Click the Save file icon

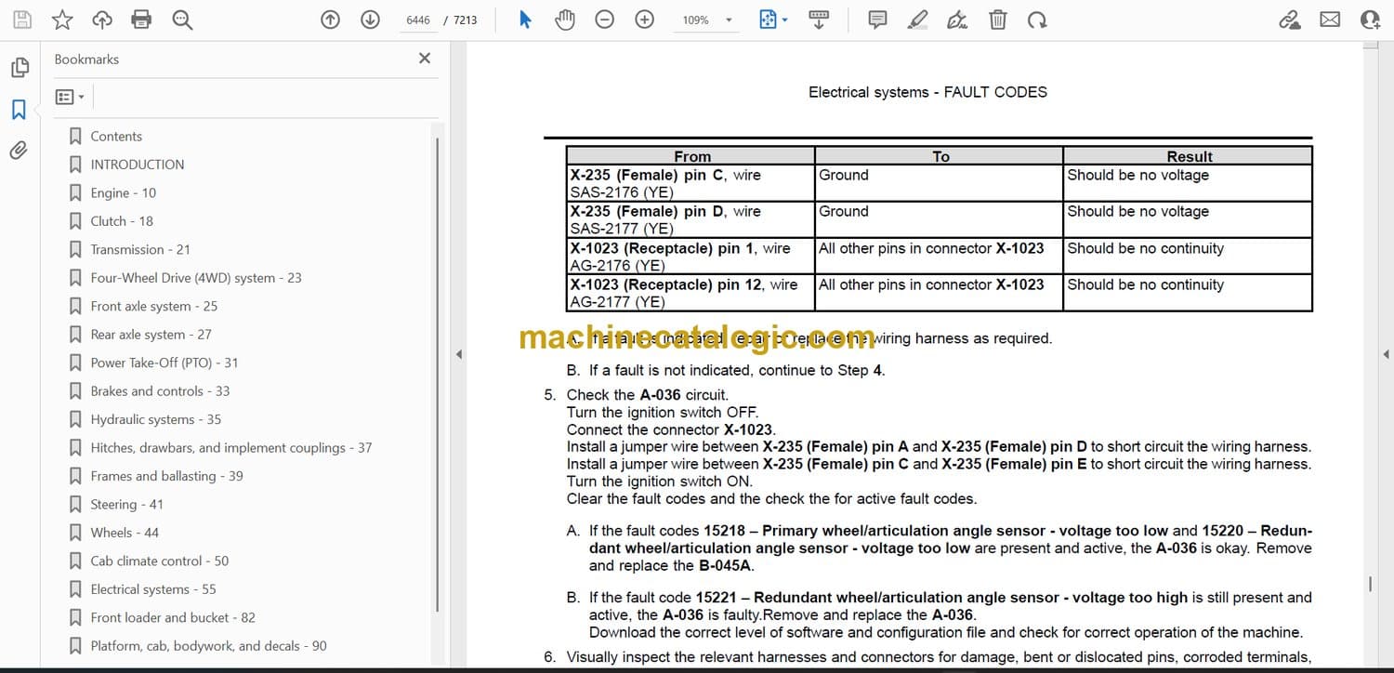pyautogui.click(x=22, y=20)
